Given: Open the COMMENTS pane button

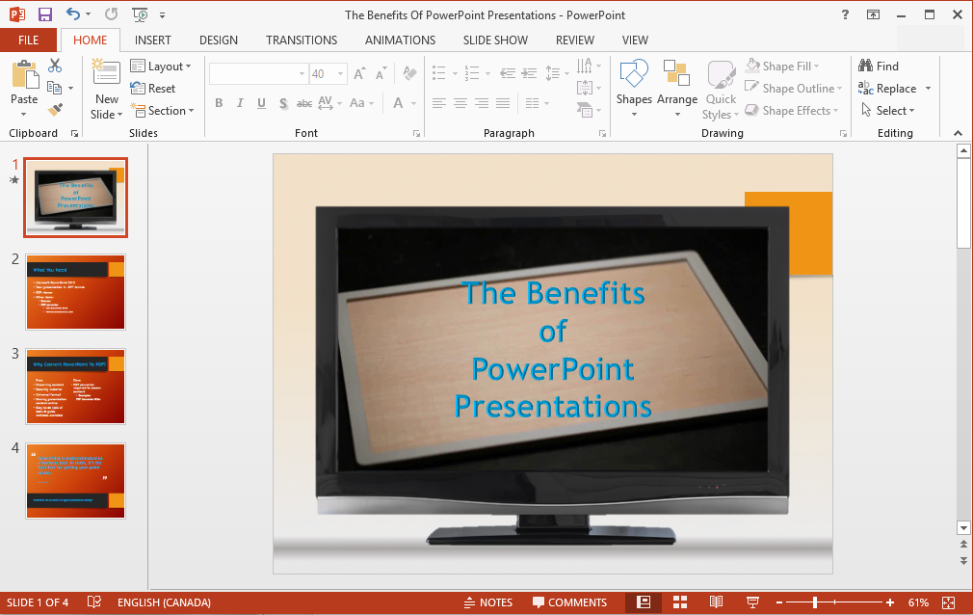Looking at the screenshot, I should 569,602.
